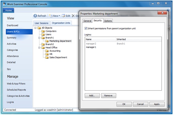Click the Remove button
The width and height of the screenshot is (173, 115).
tap(109, 96)
